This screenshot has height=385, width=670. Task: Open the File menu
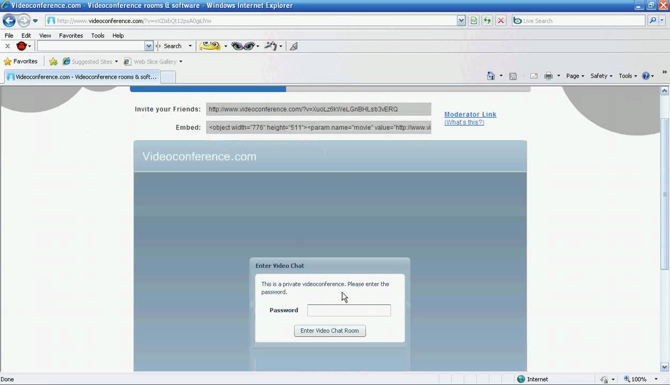click(x=9, y=35)
